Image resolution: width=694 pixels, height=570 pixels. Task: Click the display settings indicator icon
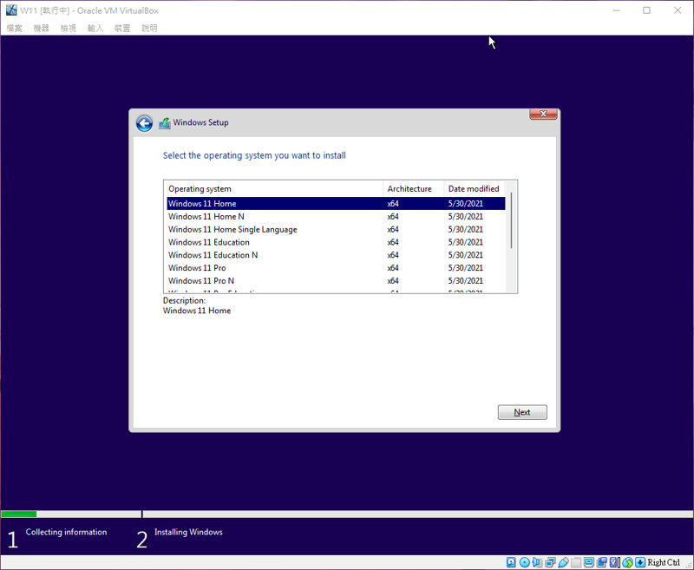pos(589,562)
